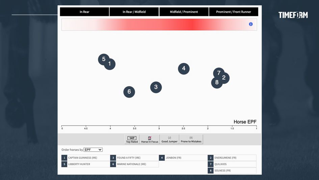The height and width of the screenshot is (180, 319).
Task: Enable the Good Jumper filter
Action: tap(169, 139)
